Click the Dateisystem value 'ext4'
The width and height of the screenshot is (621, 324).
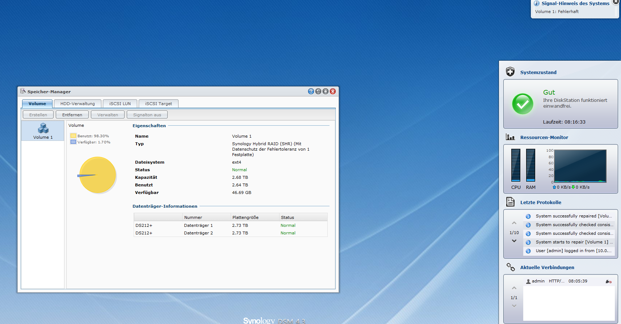pos(236,162)
